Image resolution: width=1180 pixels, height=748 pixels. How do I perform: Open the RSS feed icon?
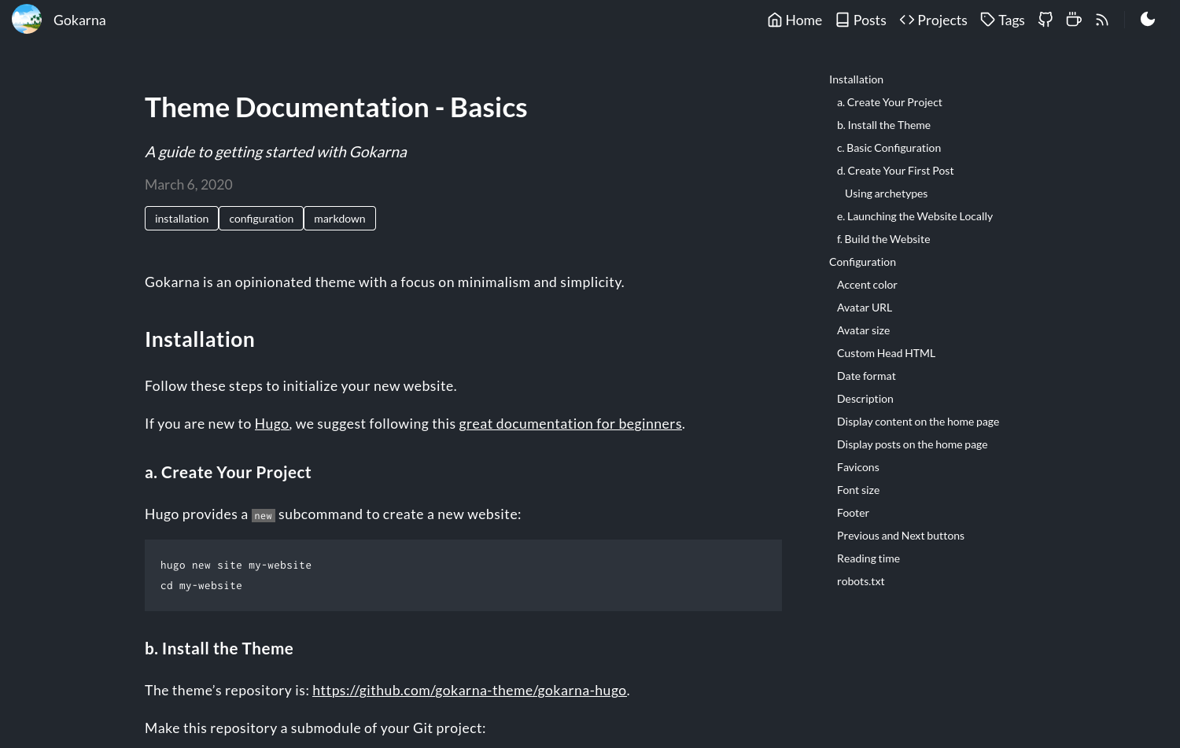pos(1101,20)
